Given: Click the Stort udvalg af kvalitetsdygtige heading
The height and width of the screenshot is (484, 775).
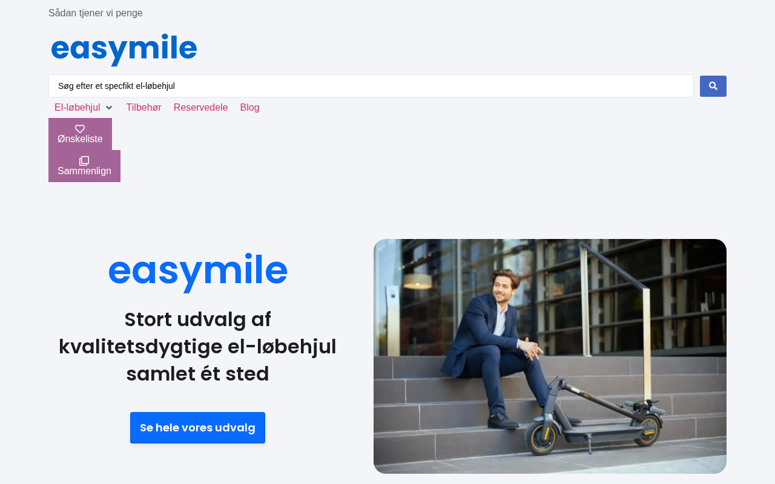Looking at the screenshot, I should point(197,347).
